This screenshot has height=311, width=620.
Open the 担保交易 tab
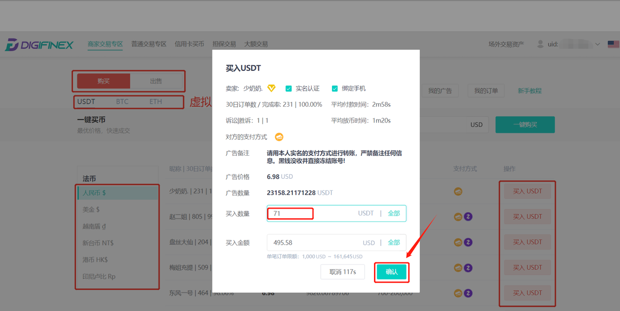tap(224, 44)
